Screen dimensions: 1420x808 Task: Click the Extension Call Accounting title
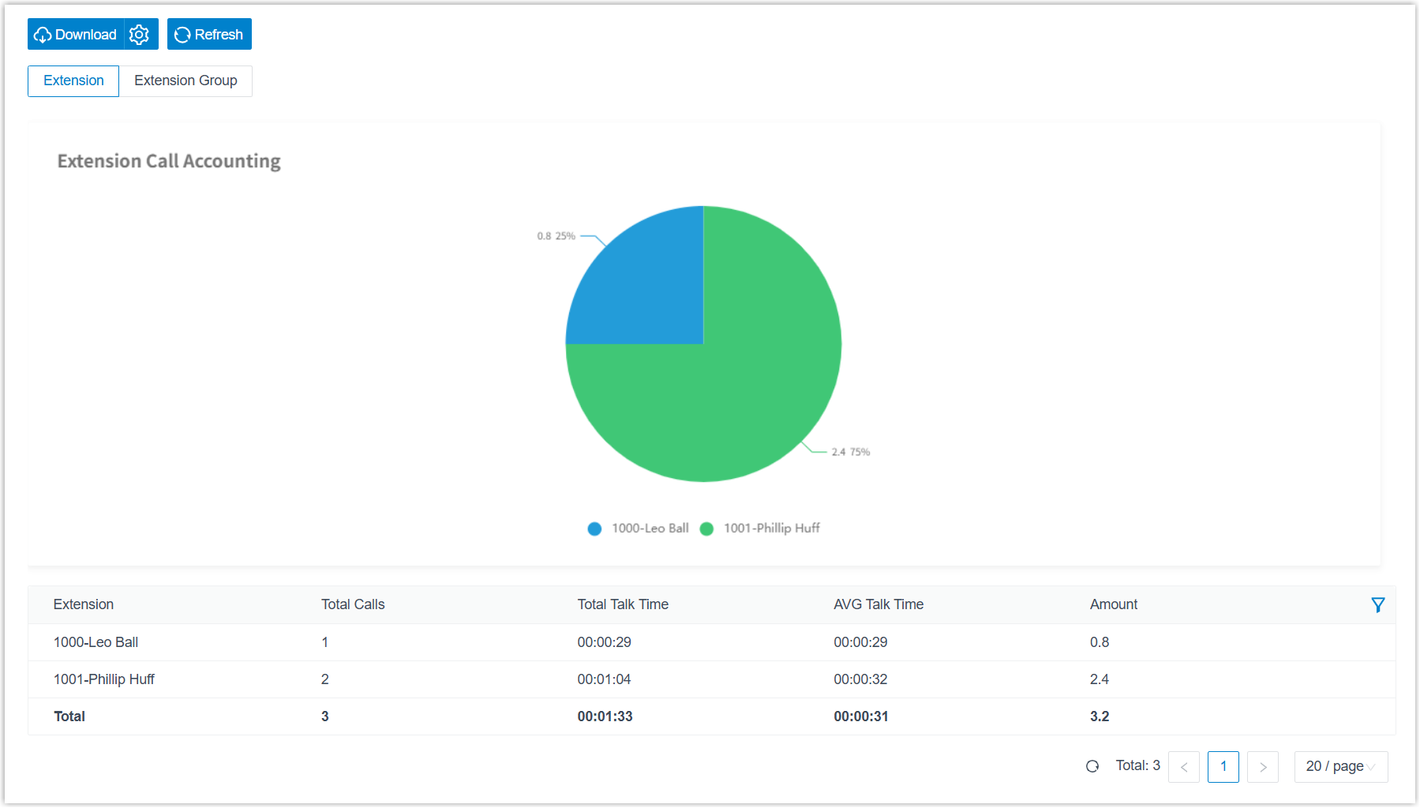click(169, 161)
